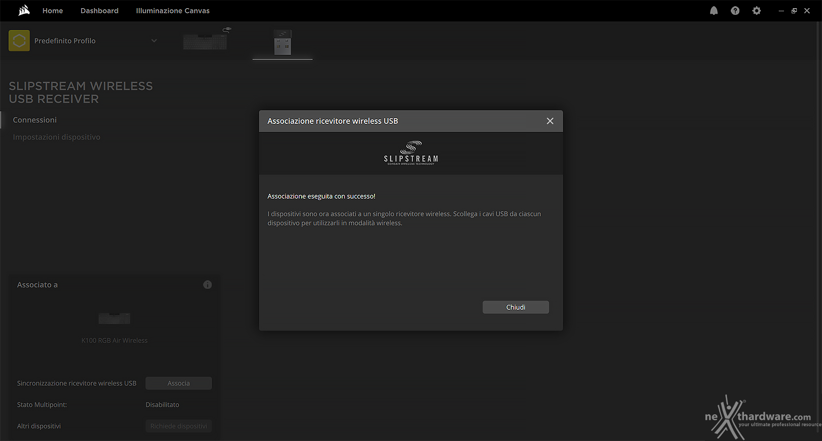Select the Slipstream USB receiver device icon
The image size is (822, 441).
tap(283, 42)
